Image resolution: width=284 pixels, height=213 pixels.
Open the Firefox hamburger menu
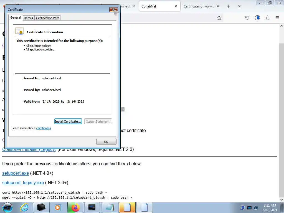(277, 18)
